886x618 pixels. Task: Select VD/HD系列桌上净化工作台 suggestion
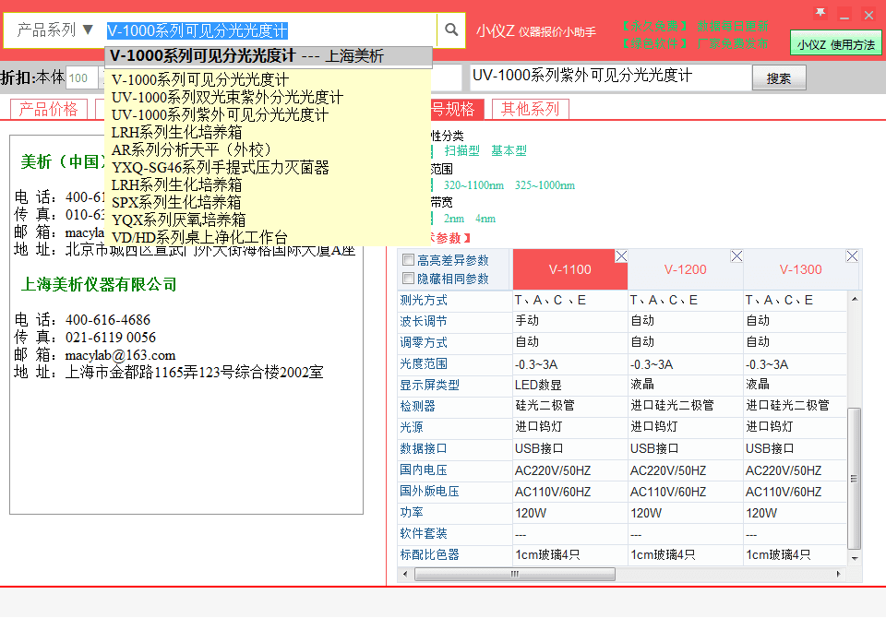[199, 237]
